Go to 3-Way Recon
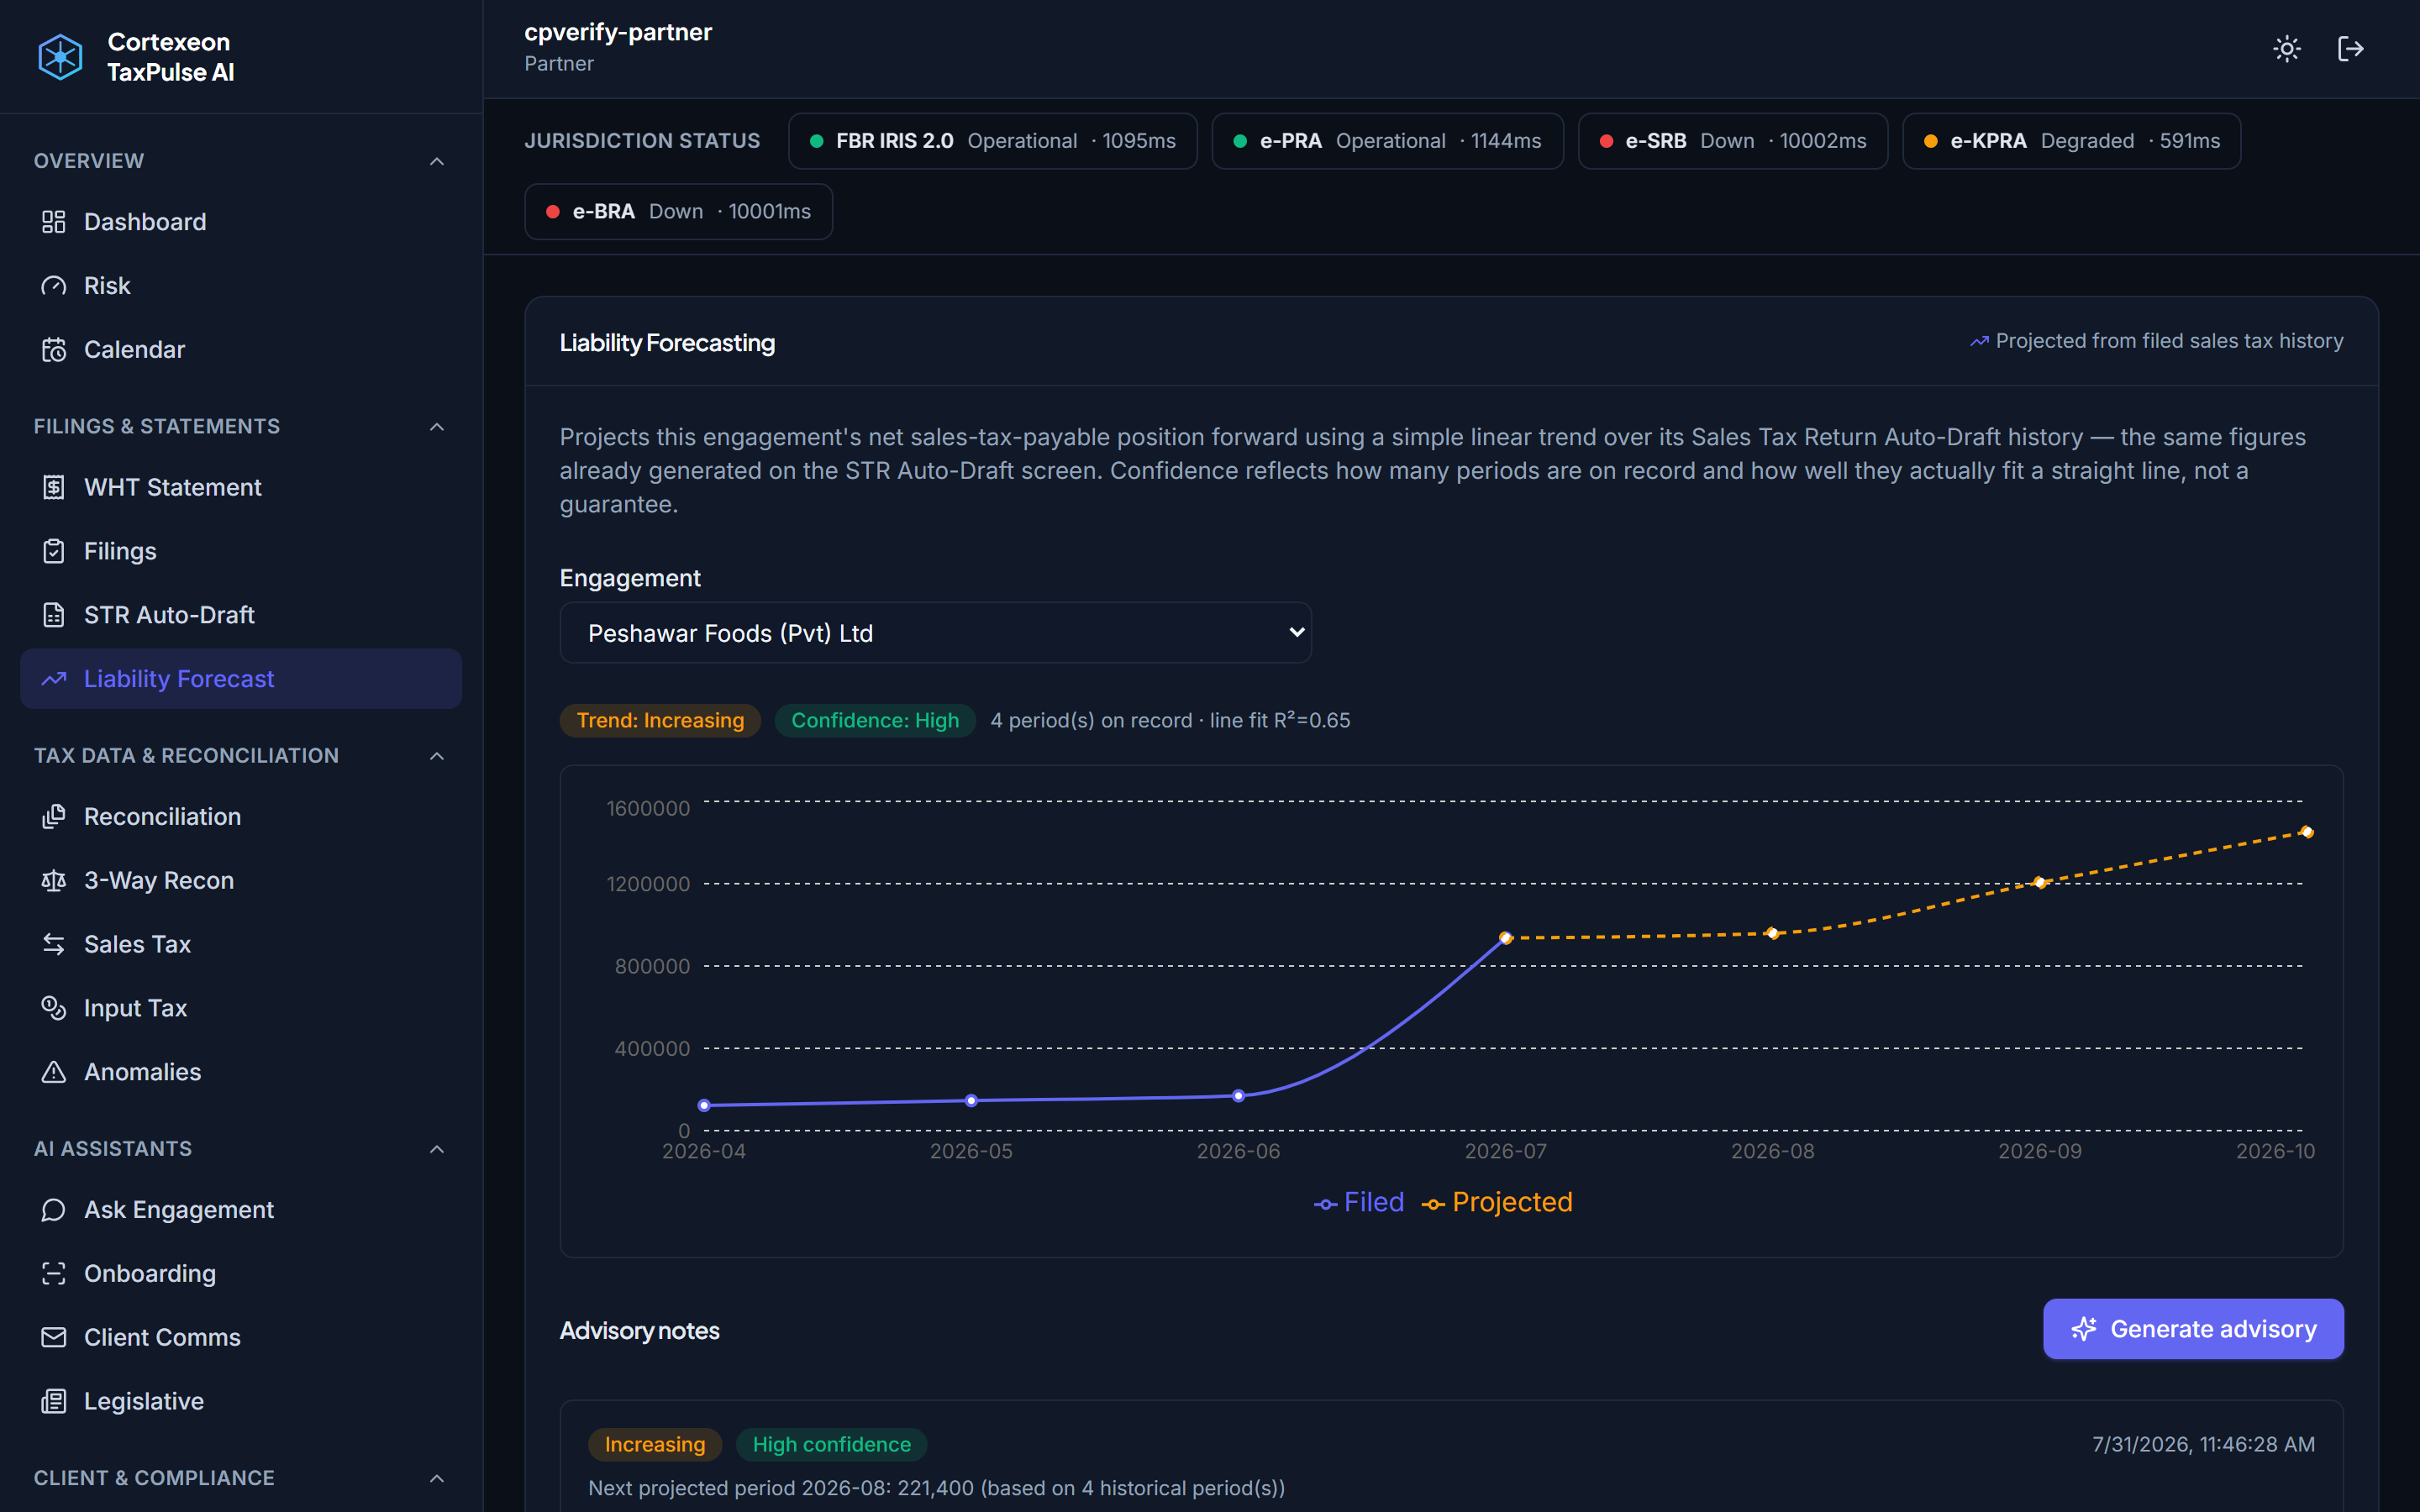The image size is (2420, 1512). pyautogui.click(x=241, y=881)
